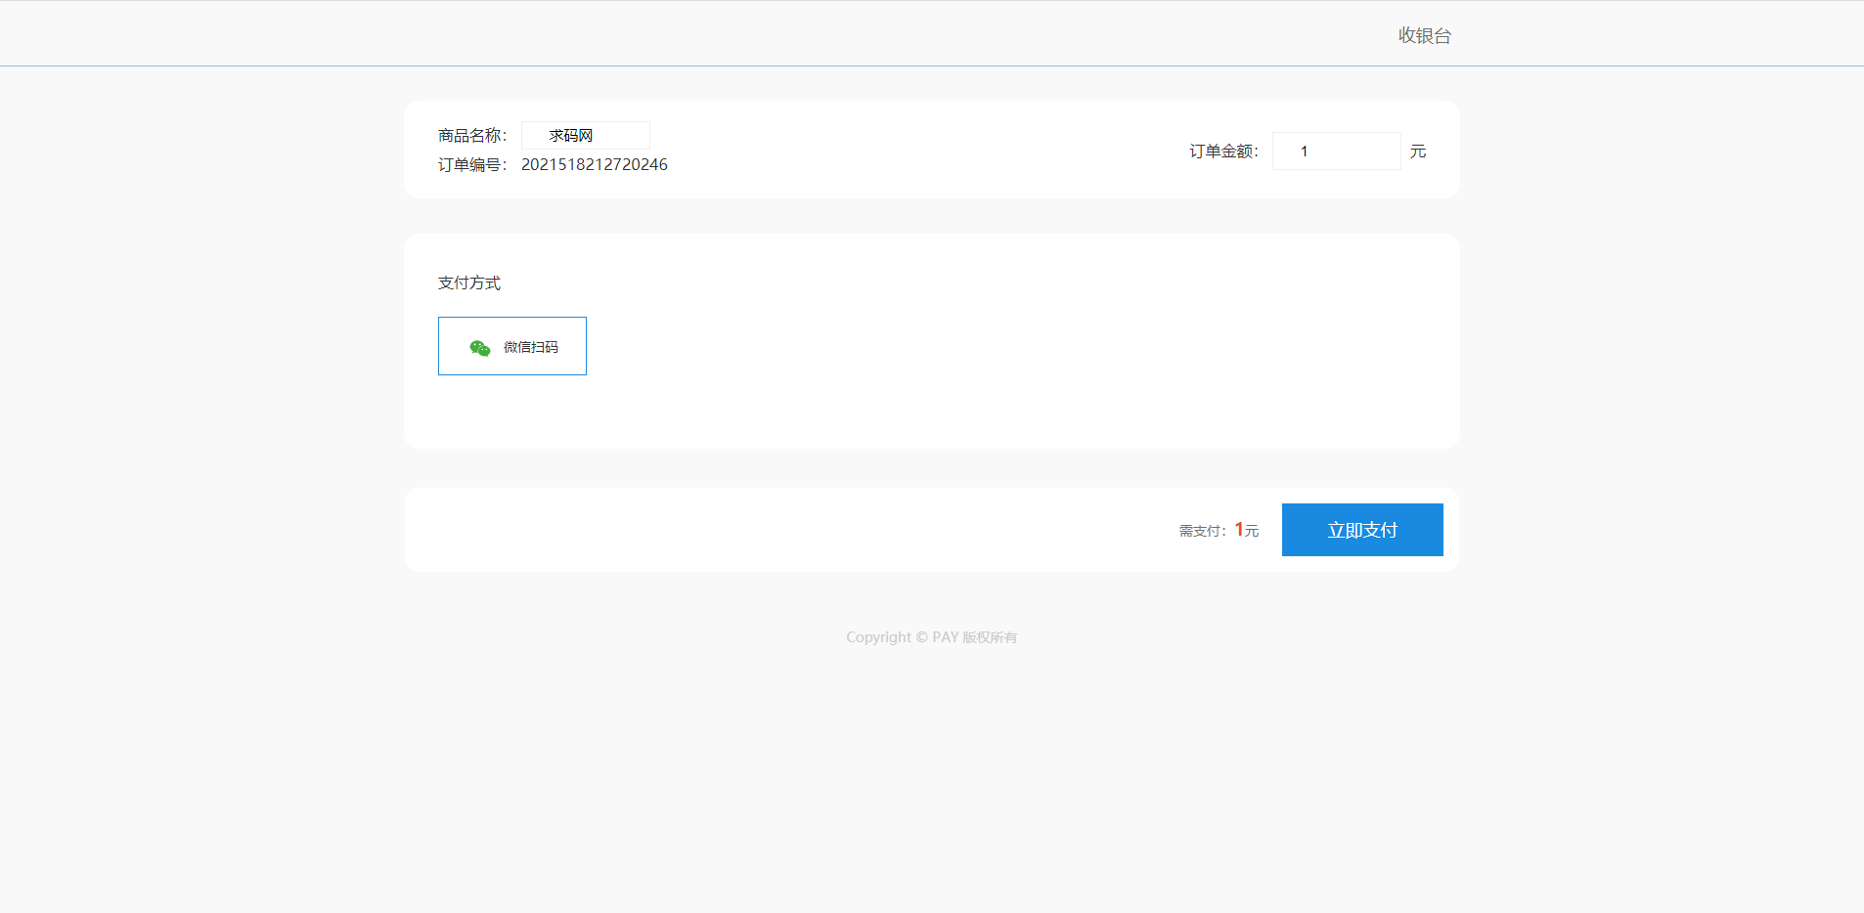Click empty area in payment method panel
This screenshot has height=913, width=1864.
[x=978, y=352]
